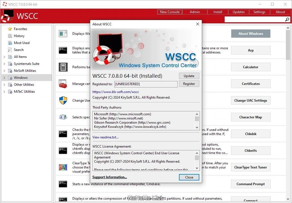
Task: Click the Nir Sofer author line
Action: 119,118
